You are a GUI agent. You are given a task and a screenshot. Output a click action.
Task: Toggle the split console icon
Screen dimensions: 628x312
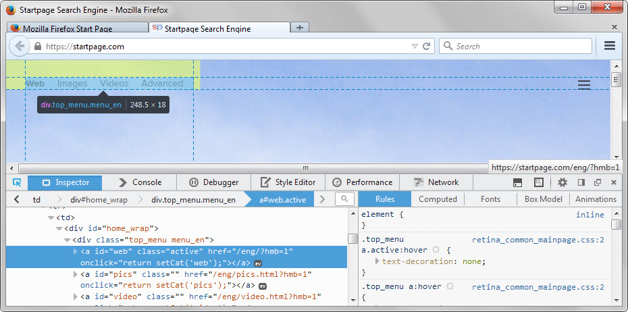[517, 182]
